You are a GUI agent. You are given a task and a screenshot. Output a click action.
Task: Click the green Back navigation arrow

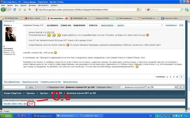(3, 10)
